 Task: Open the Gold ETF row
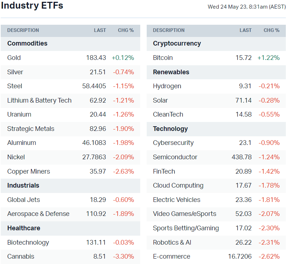[14, 58]
